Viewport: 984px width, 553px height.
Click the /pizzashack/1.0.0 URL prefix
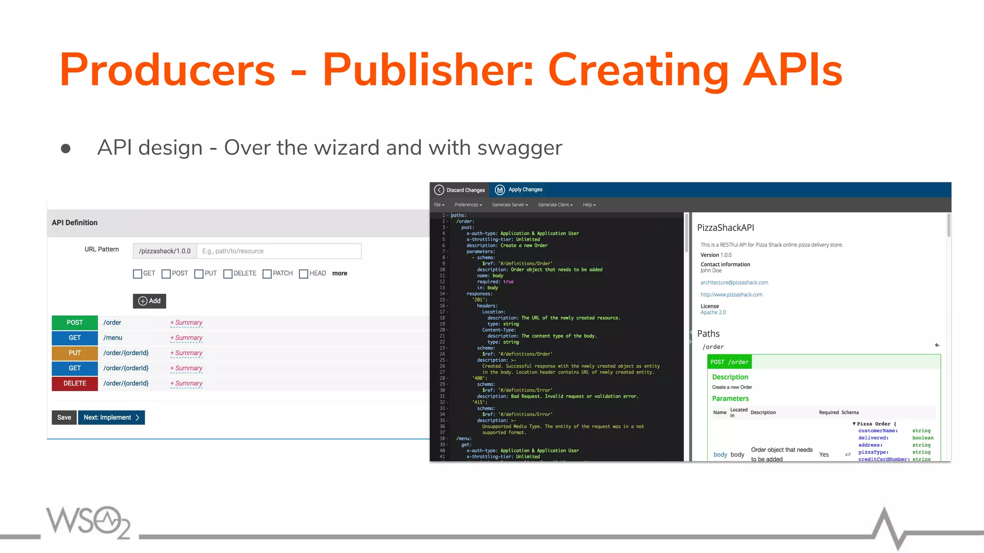tap(165, 251)
